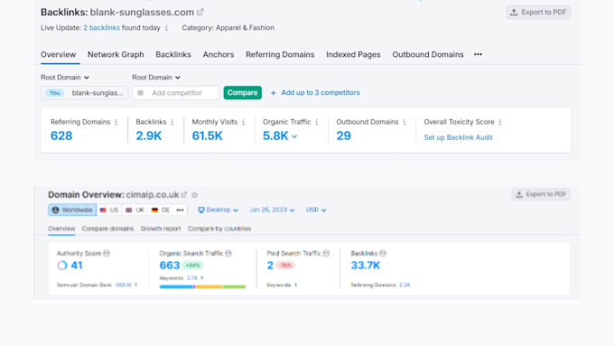Click info icon beside Outbound Domains

405,122
